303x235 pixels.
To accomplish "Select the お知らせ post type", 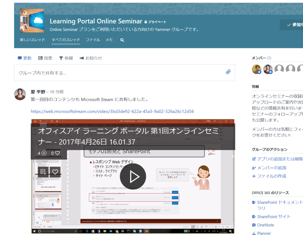I will pos(91,58).
